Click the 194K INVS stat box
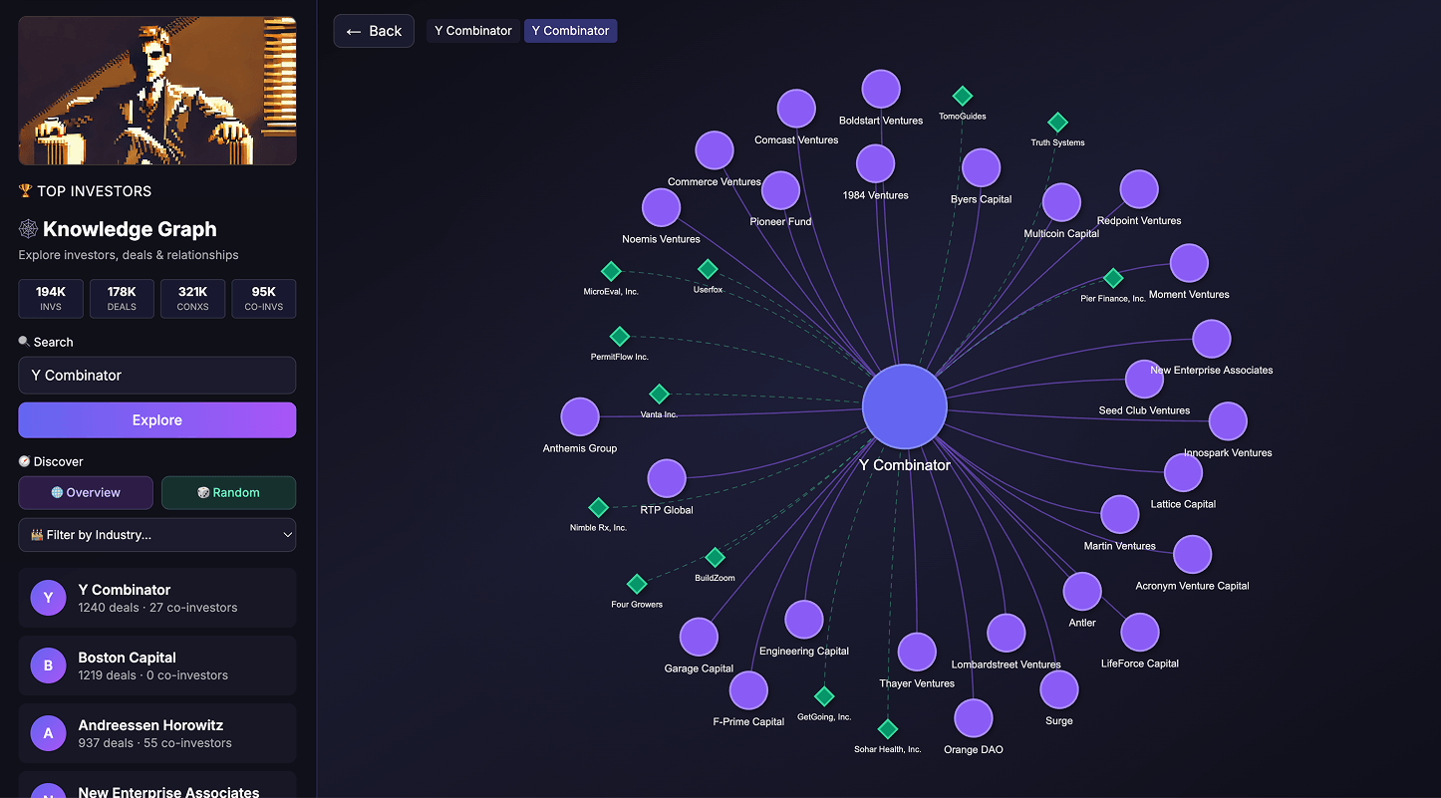Screen dimensions: 1441x798 click(x=51, y=299)
